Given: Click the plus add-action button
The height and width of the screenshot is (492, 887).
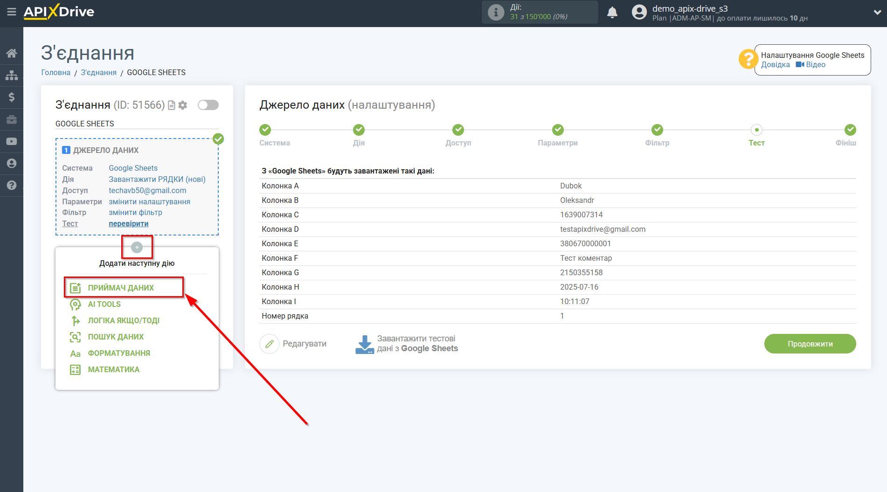Looking at the screenshot, I should click(x=137, y=247).
